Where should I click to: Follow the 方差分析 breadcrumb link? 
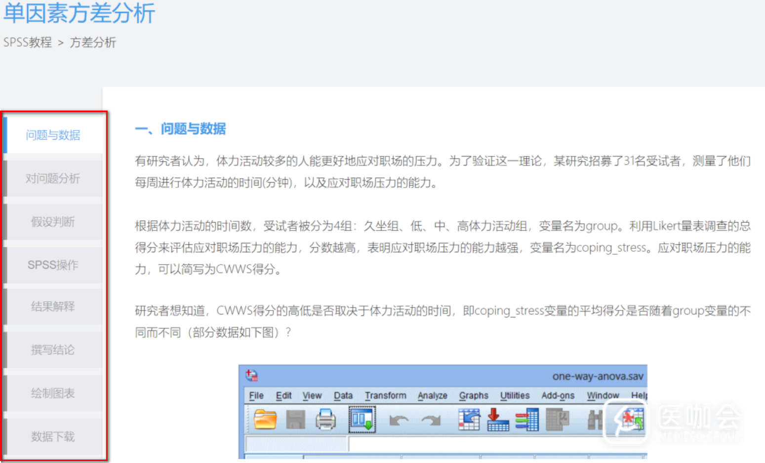[x=93, y=42]
